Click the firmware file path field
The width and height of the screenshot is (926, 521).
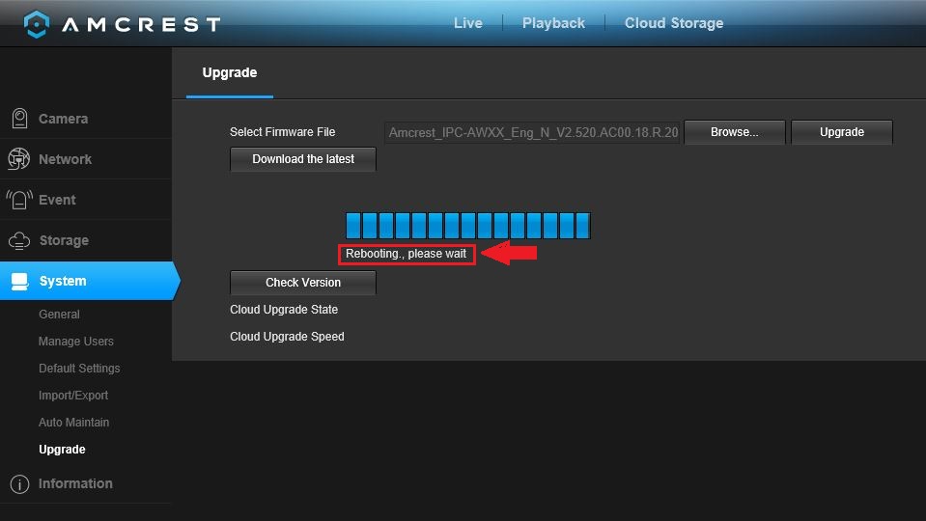(x=533, y=132)
